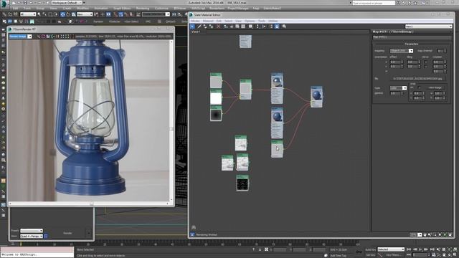The height and width of the screenshot is (258, 459).
Task: Click Mirror tool in main toolbar
Action: pyautogui.click(x=174, y=14)
